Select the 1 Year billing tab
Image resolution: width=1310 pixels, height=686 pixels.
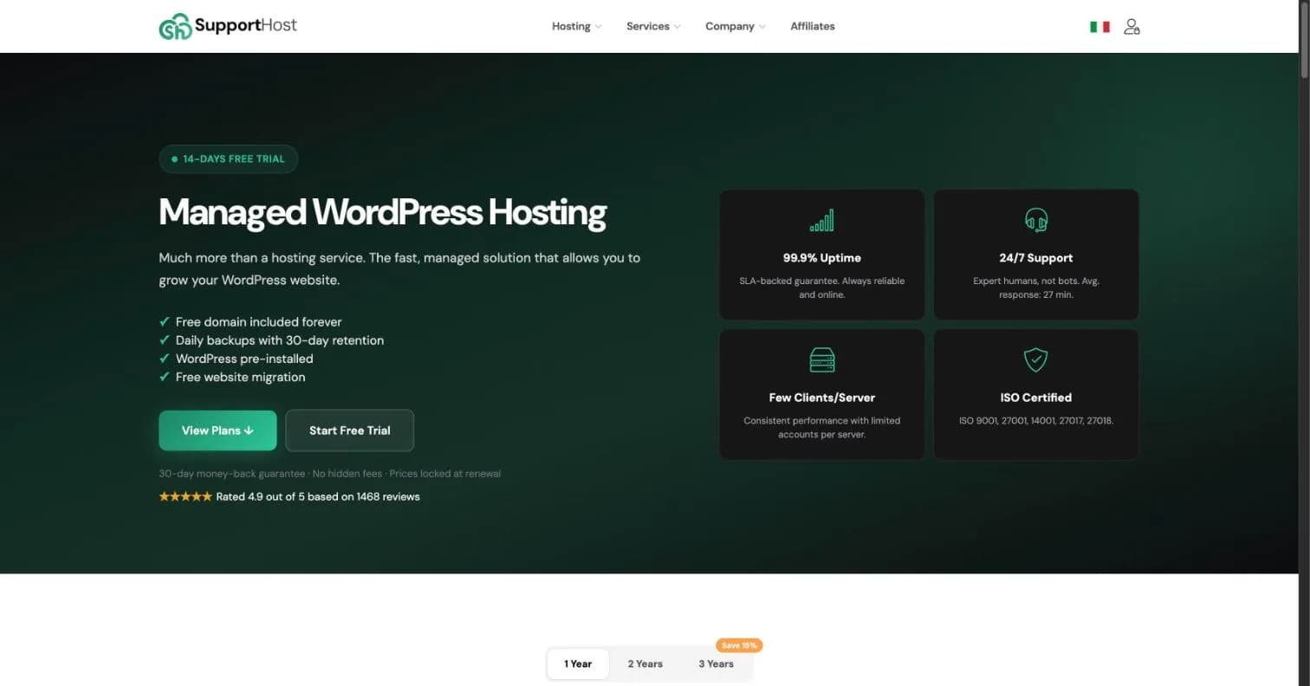click(x=578, y=663)
